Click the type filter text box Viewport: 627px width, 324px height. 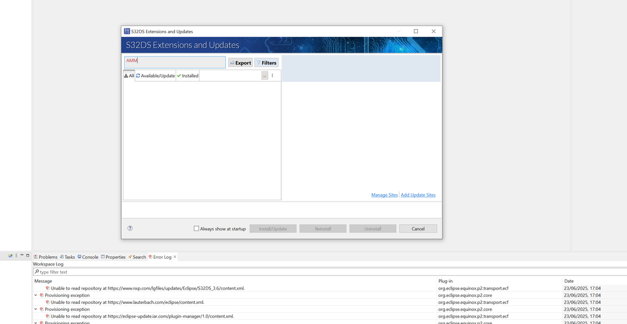(330, 272)
